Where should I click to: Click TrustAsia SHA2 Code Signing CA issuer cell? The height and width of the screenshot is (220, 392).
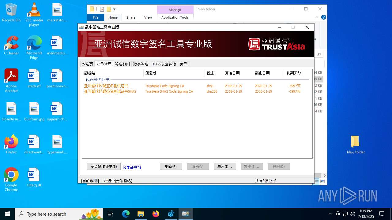[169, 91]
